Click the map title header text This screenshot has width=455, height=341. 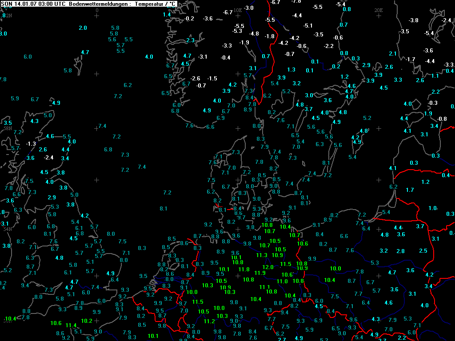89,4
